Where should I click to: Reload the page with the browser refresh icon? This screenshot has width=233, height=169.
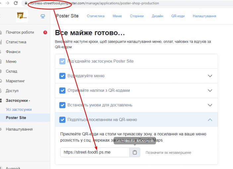tap(16, 3)
